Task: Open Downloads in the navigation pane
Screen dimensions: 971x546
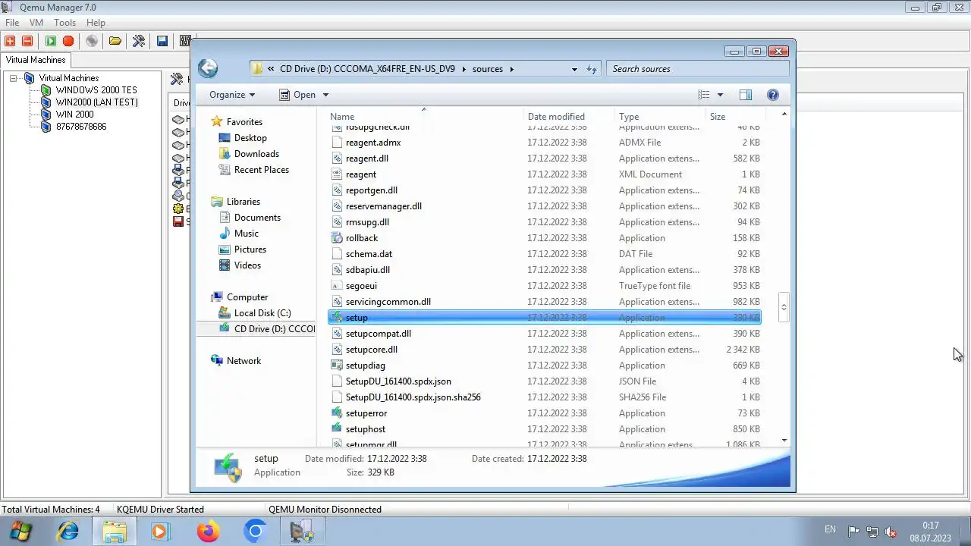Action: pyautogui.click(x=256, y=154)
